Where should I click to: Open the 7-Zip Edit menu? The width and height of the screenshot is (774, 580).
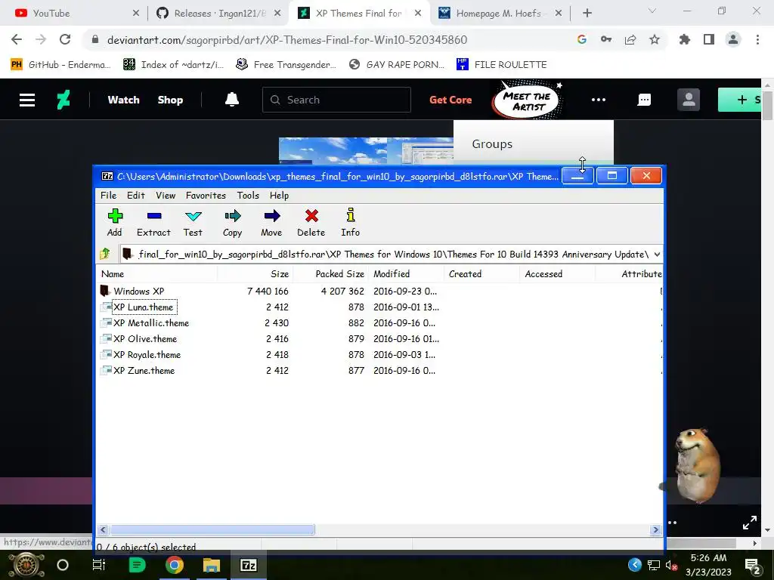pyautogui.click(x=136, y=196)
